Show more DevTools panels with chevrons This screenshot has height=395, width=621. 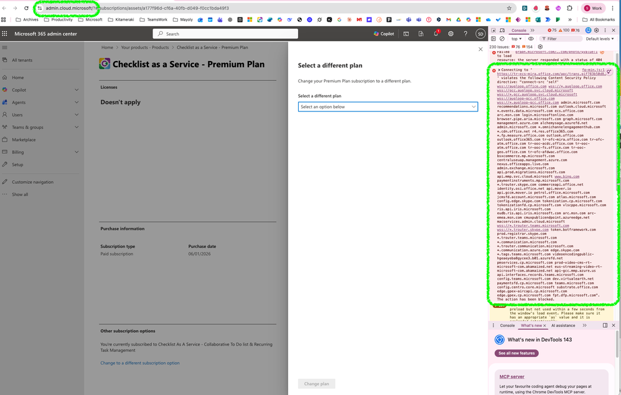click(x=532, y=30)
